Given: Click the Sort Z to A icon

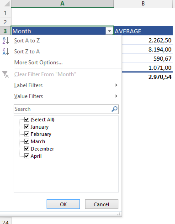Looking at the screenshot, I should (5, 51).
